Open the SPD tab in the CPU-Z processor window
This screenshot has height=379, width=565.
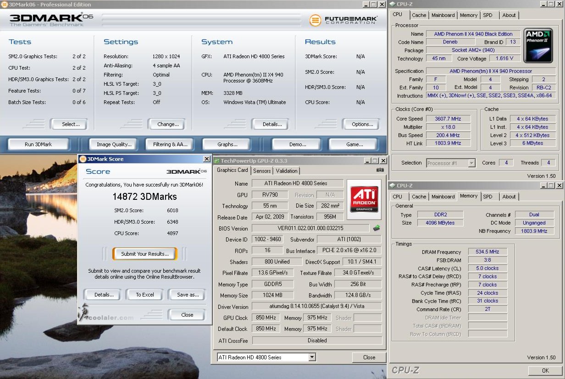(488, 15)
